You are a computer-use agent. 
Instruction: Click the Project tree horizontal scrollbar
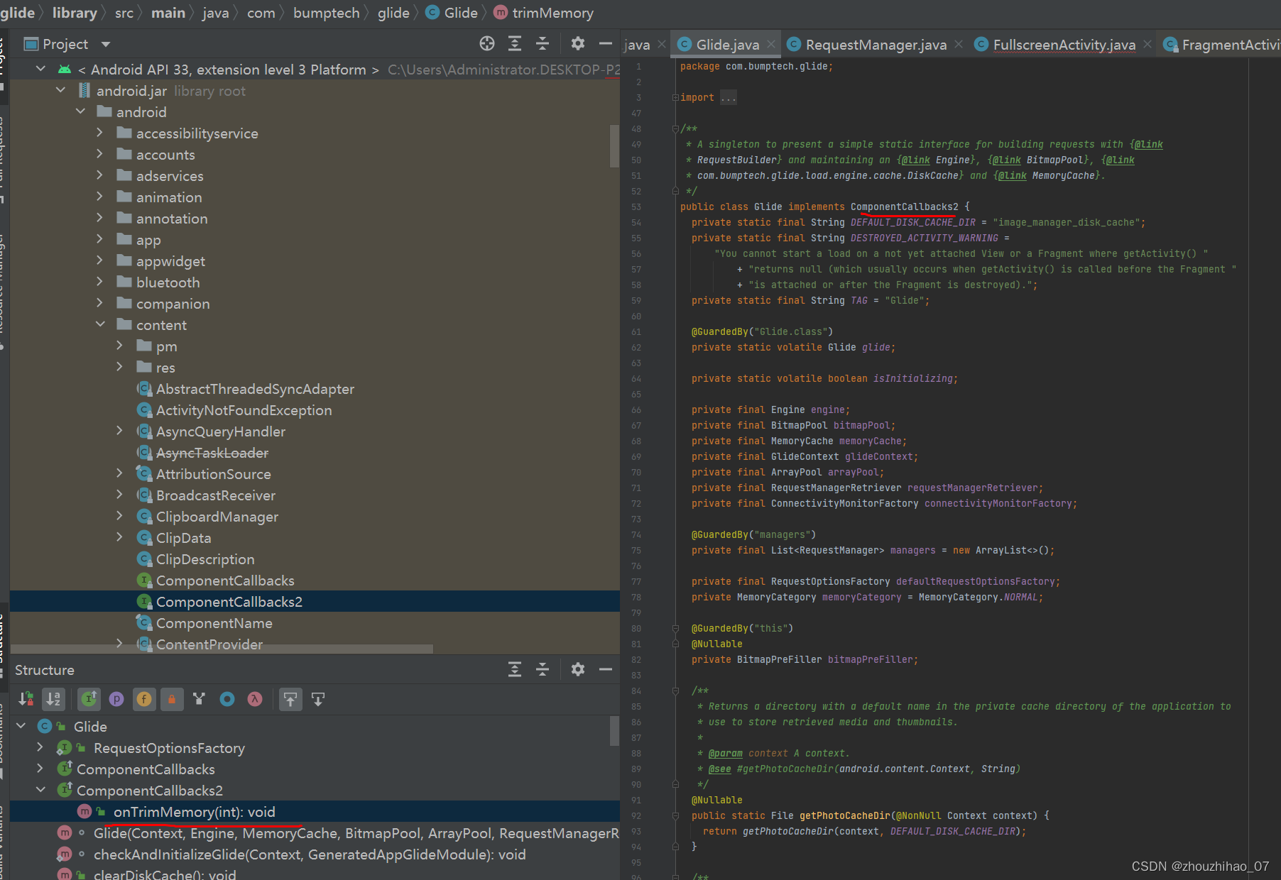[x=222, y=649]
